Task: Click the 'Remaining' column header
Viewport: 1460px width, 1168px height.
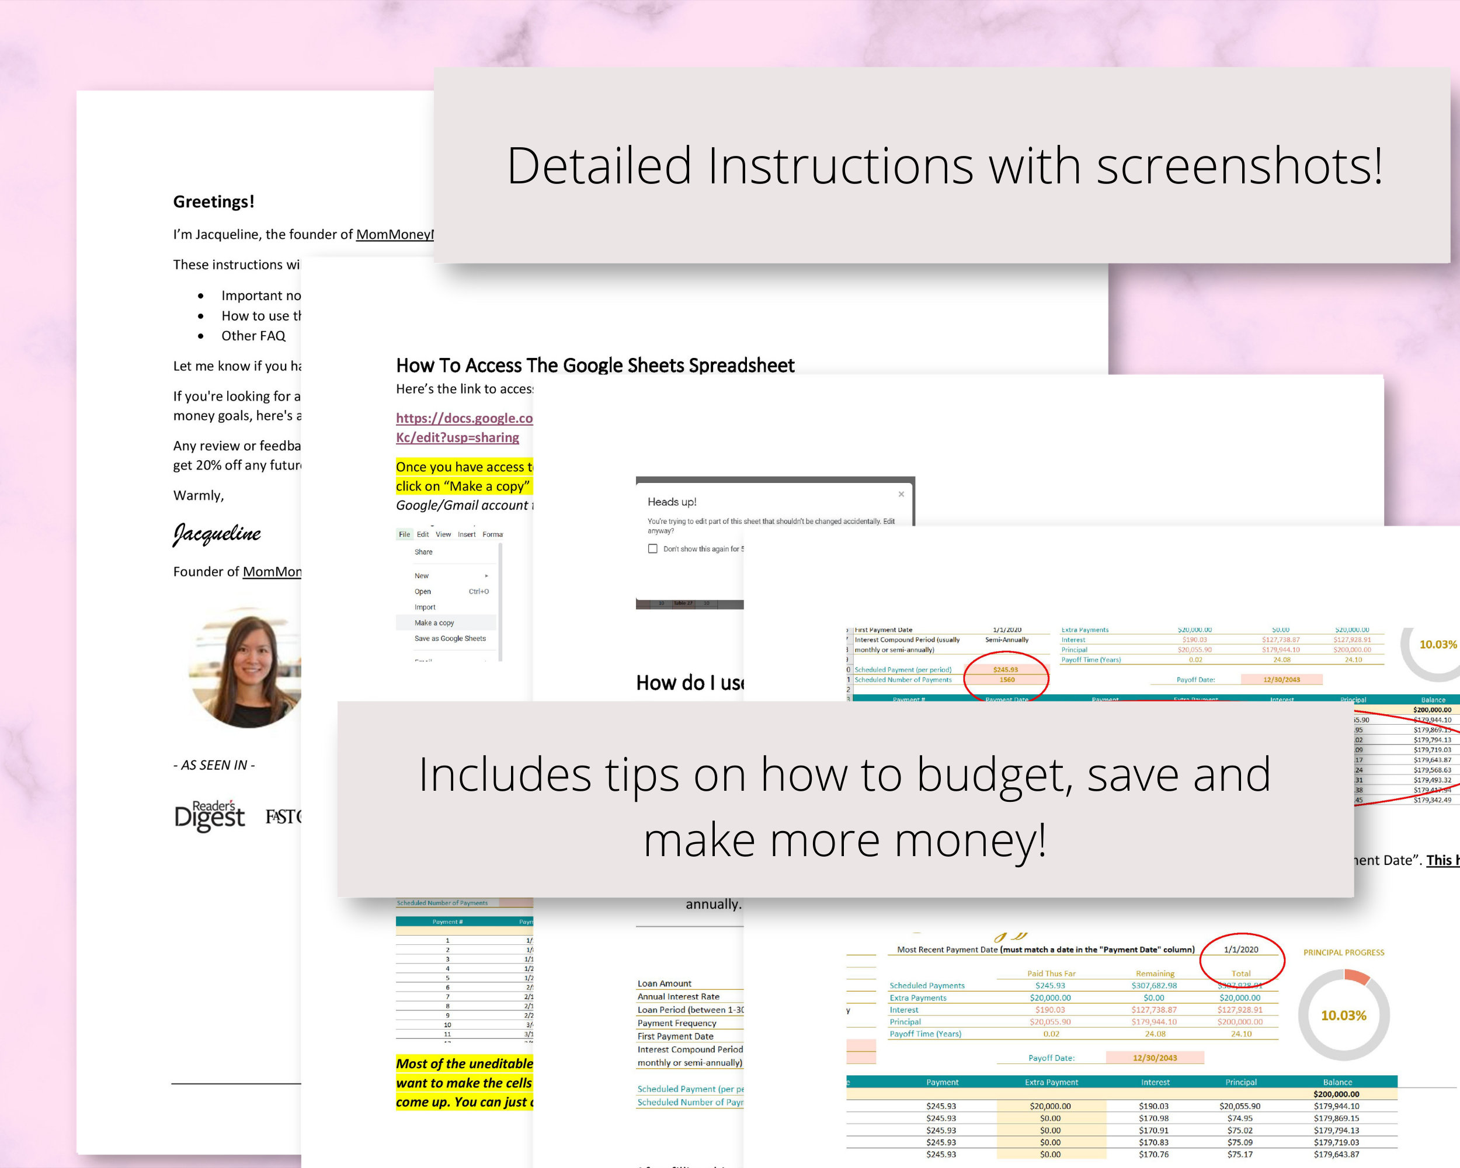Action: point(1155,974)
